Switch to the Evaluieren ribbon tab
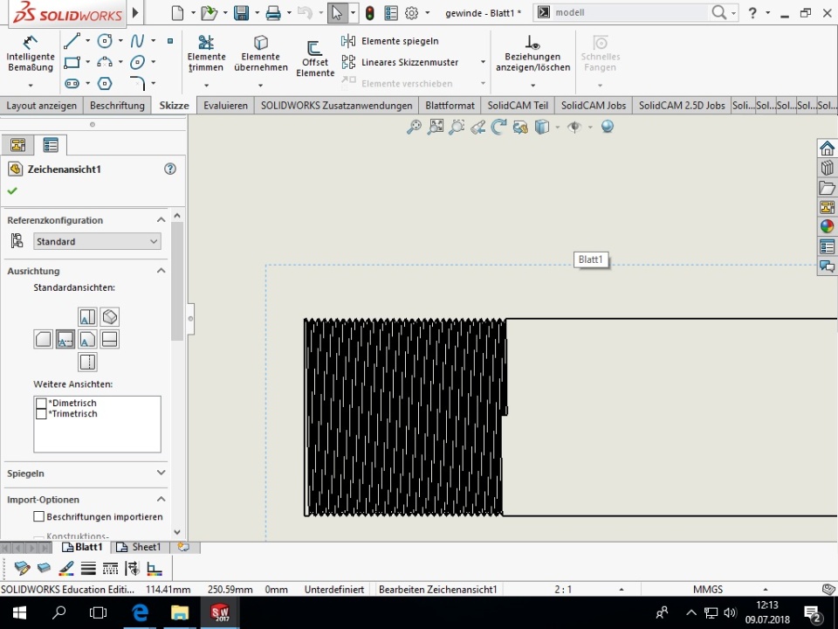The height and width of the screenshot is (629, 838). click(x=225, y=106)
